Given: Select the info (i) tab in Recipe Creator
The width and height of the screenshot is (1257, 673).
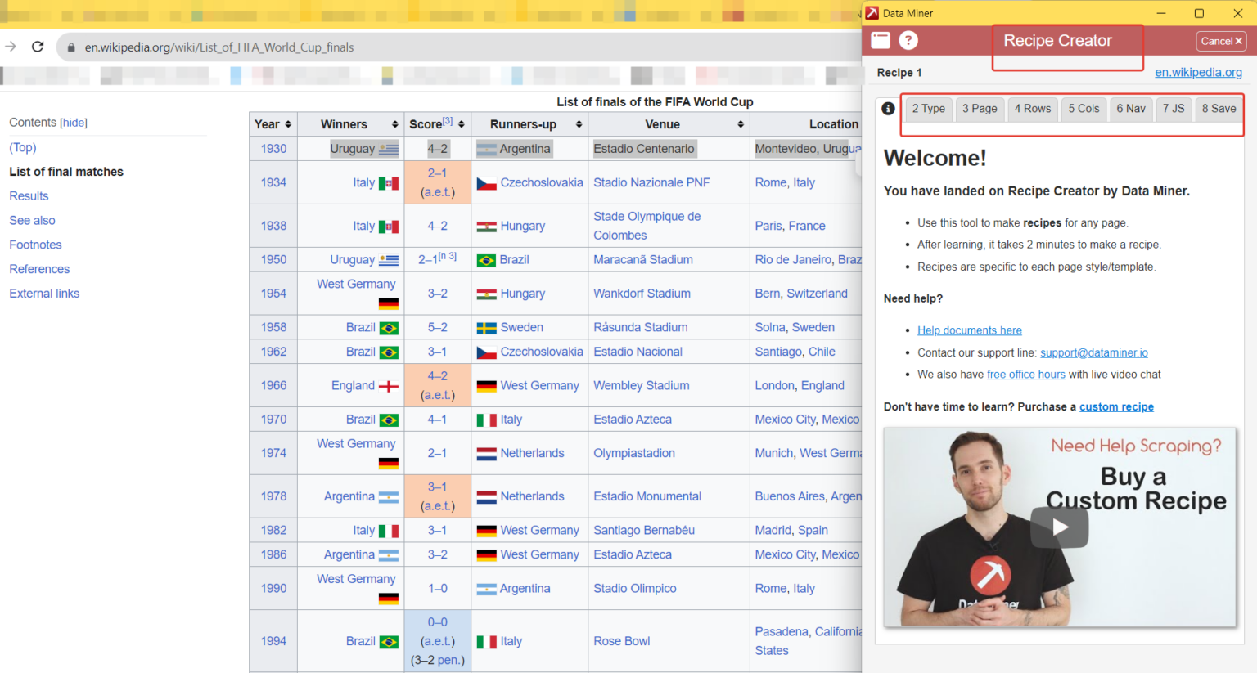Looking at the screenshot, I should click(888, 107).
